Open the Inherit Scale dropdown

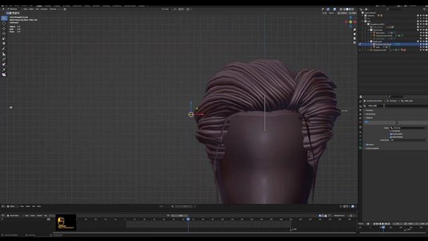pyautogui.click(x=409, y=140)
